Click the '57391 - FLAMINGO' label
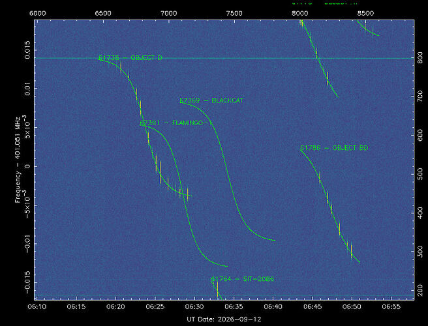 point(176,123)
